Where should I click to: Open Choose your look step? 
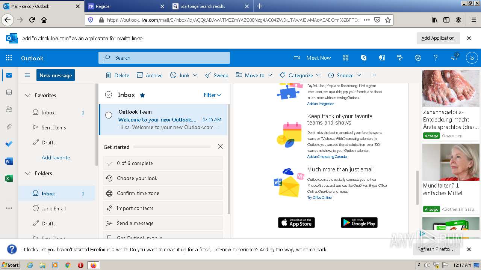(x=163, y=178)
